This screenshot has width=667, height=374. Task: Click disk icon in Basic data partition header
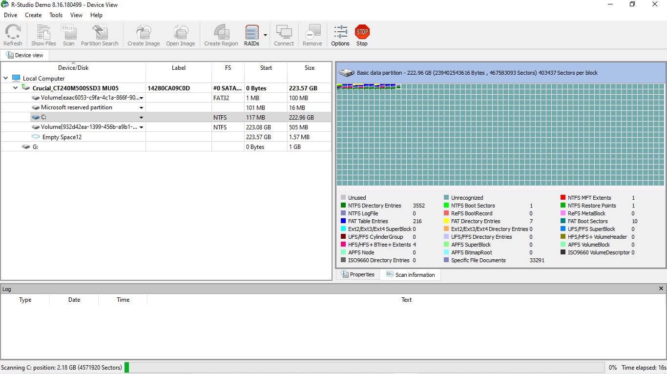[347, 73]
